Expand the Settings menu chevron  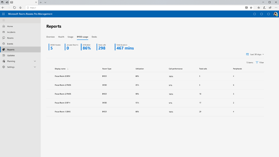click(35, 67)
